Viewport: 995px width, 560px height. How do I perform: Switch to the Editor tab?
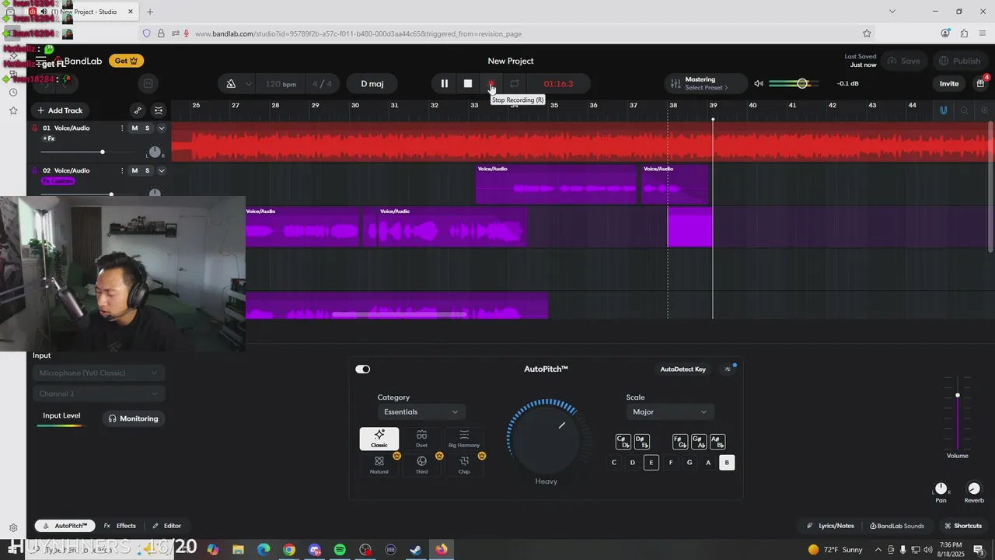coord(166,526)
